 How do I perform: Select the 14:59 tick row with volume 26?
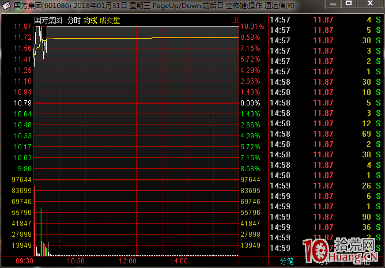pos(326,186)
